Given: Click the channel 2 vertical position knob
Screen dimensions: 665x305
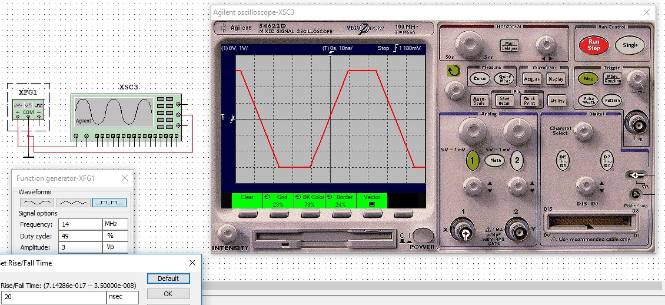Looking at the screenshot, I should tap(517, 186).
